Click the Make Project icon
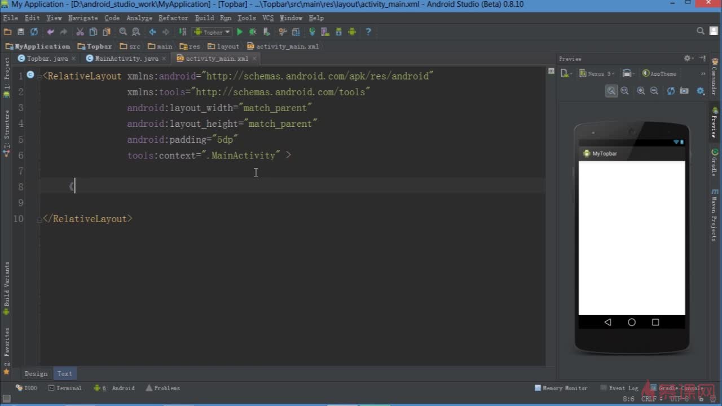 pyautogui.click(x=182, y=32)
